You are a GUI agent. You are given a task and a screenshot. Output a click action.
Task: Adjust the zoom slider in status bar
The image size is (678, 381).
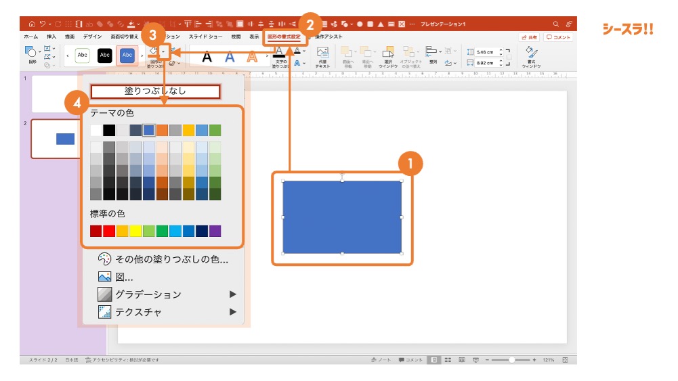(x=511, y=360)
